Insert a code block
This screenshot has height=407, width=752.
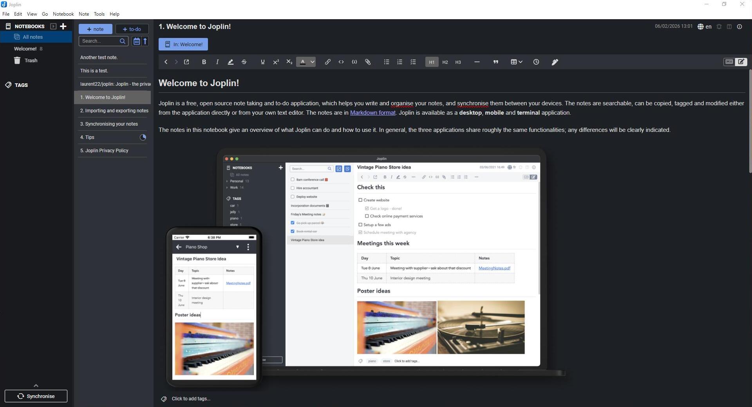coord(354,62)
